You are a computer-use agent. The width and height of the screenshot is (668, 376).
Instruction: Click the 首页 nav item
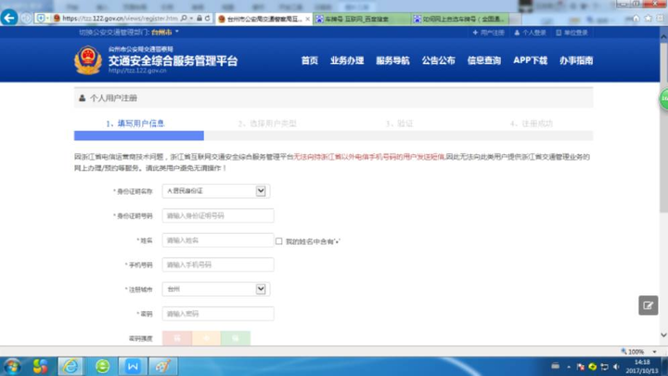(309, 60)
